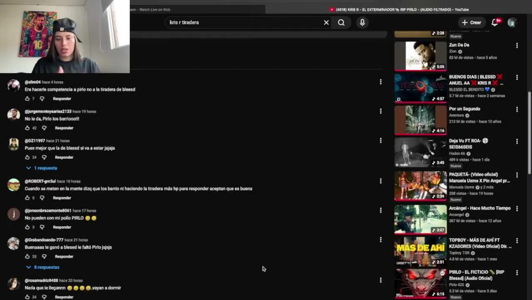This screenshot has width=532, height=300.
Task: Reply to @jonsonbracamonte8061's comment
Action: [x=62, y=227]
